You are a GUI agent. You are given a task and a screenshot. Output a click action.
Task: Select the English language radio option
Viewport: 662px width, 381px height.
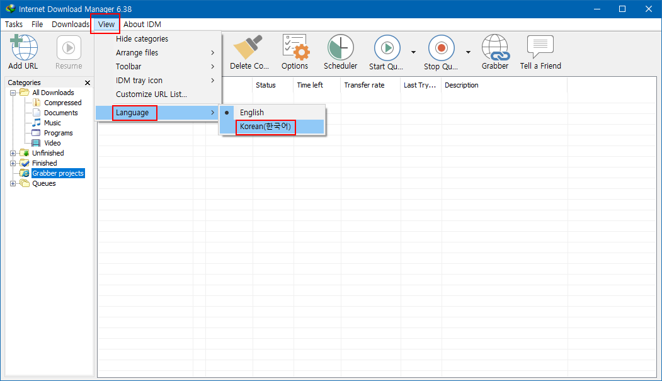click(x=272, y=113)
